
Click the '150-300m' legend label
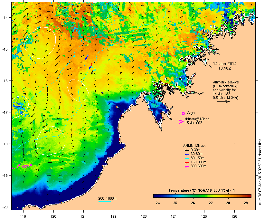pyautogui.click(x=198, y=162)
